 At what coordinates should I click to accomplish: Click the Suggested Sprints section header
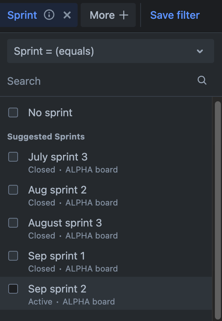coord(46,136)
